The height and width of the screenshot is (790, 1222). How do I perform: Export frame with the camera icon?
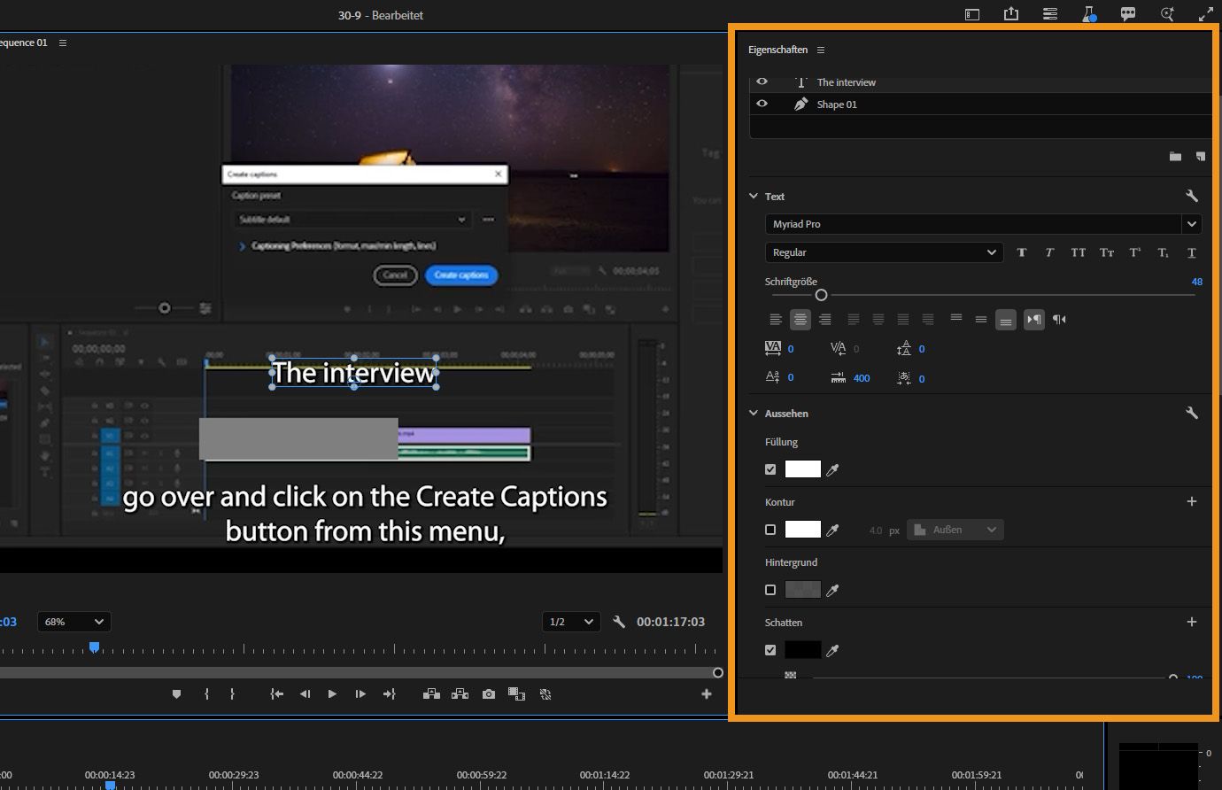click(x=489, y=694)
